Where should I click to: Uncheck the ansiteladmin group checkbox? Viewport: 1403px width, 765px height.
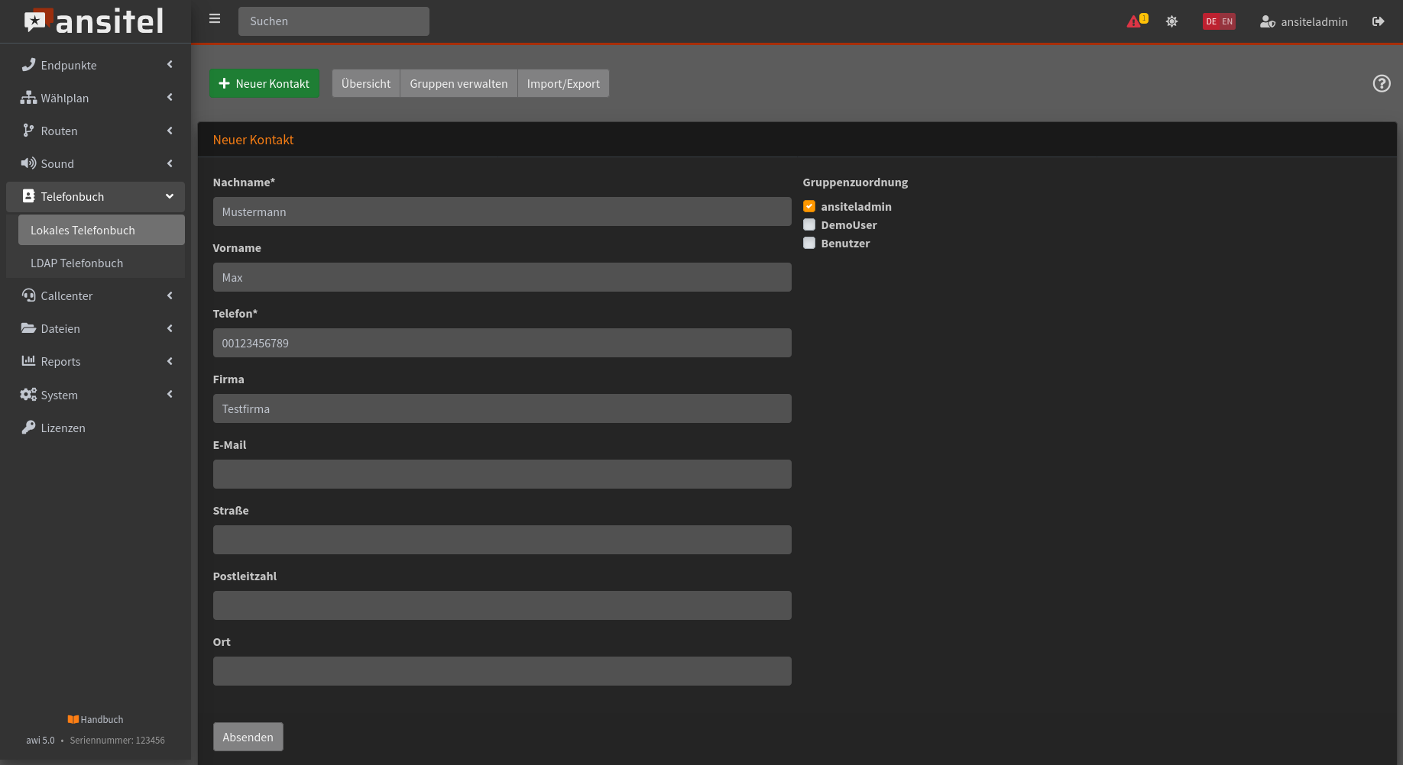coord(809,206)
